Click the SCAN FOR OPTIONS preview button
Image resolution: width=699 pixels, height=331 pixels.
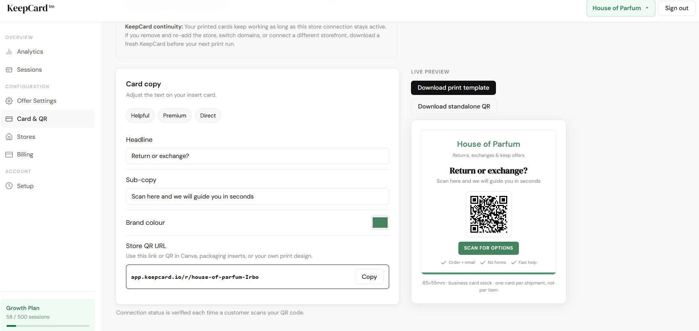[488, 248]
